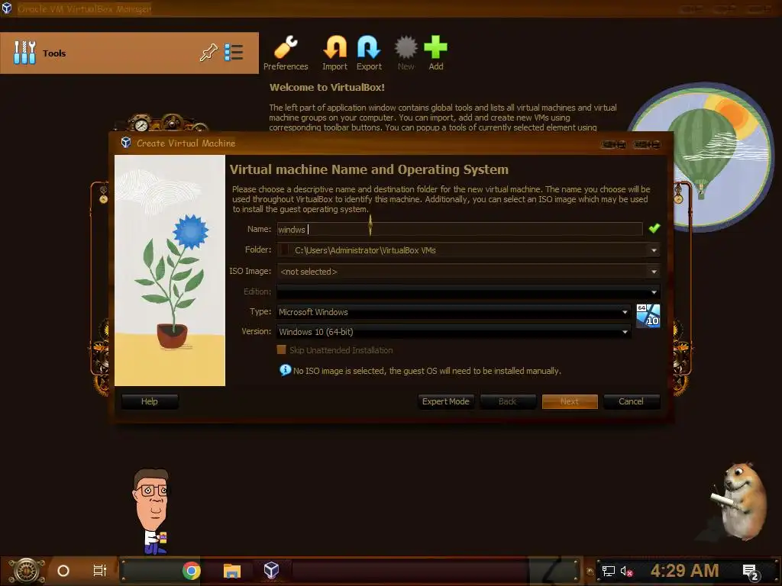Click the Next button
Image resolution: width=782 pixels, height=586 pixels.
pos(570,401)
